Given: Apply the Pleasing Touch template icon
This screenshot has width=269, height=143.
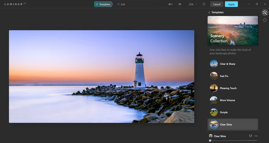Looking at the screenshot, I should tap(214, 88).
